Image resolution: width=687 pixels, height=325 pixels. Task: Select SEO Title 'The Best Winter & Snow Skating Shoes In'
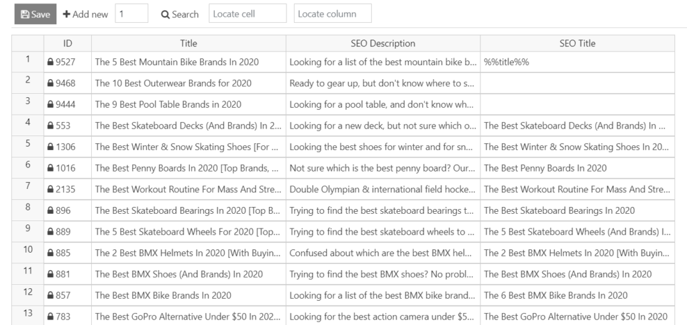578,147
